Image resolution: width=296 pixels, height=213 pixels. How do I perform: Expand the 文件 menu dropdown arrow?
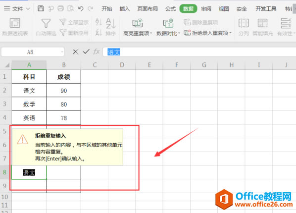click(28, 9)
